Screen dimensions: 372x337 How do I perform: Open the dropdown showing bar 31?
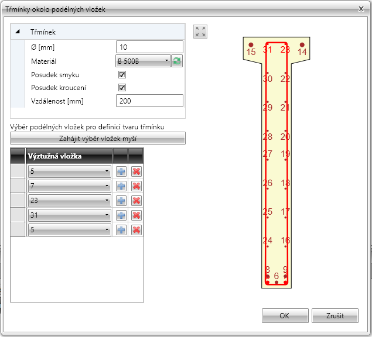pyautogui.click(x=70, y=215)
